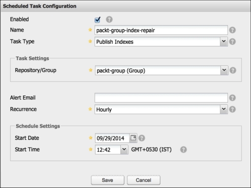Viewport: 251px width, 188px height.
Task: Click help icon beside Start Date
Action: point(142,138)
